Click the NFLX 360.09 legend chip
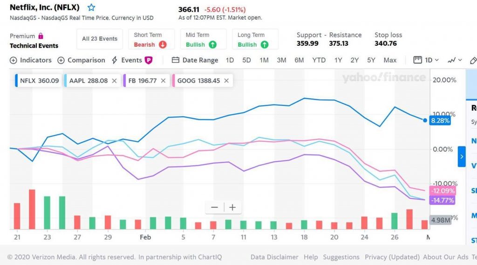The image size is (477, 265). [x=38, y=81]
